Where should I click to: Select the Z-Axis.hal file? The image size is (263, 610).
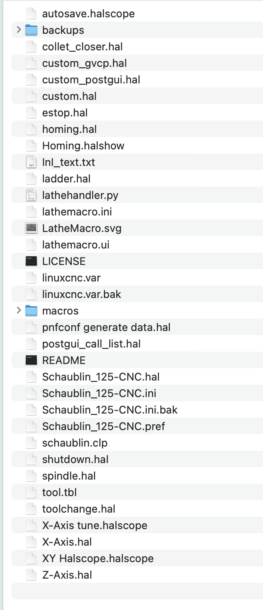coord(137,575)
